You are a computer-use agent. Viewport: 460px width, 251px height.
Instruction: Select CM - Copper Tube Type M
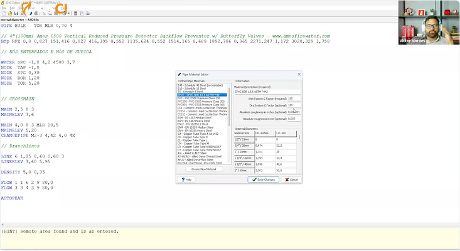(201, 144)
